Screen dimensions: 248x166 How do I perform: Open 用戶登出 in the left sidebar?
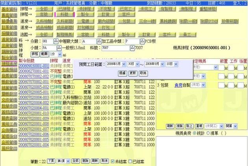coord(9,148)
